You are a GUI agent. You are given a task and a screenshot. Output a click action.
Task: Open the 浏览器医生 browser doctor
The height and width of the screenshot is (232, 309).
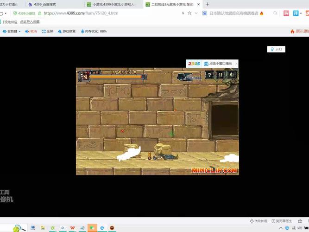point(282,221)
